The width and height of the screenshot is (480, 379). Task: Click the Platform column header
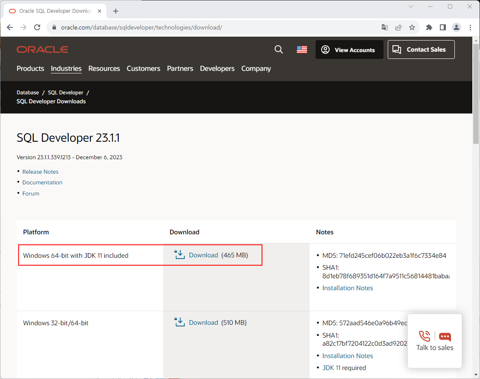36,232
